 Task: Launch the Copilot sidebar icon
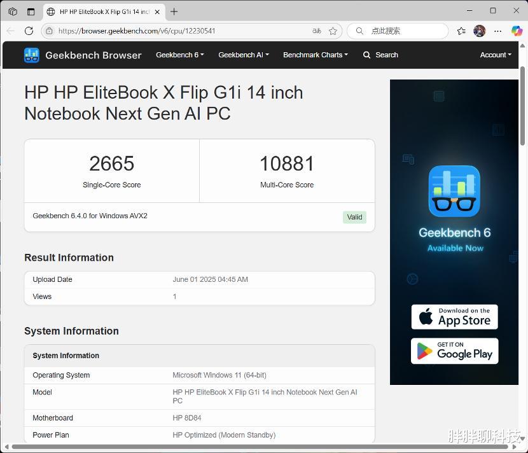(x=517, y=31)
